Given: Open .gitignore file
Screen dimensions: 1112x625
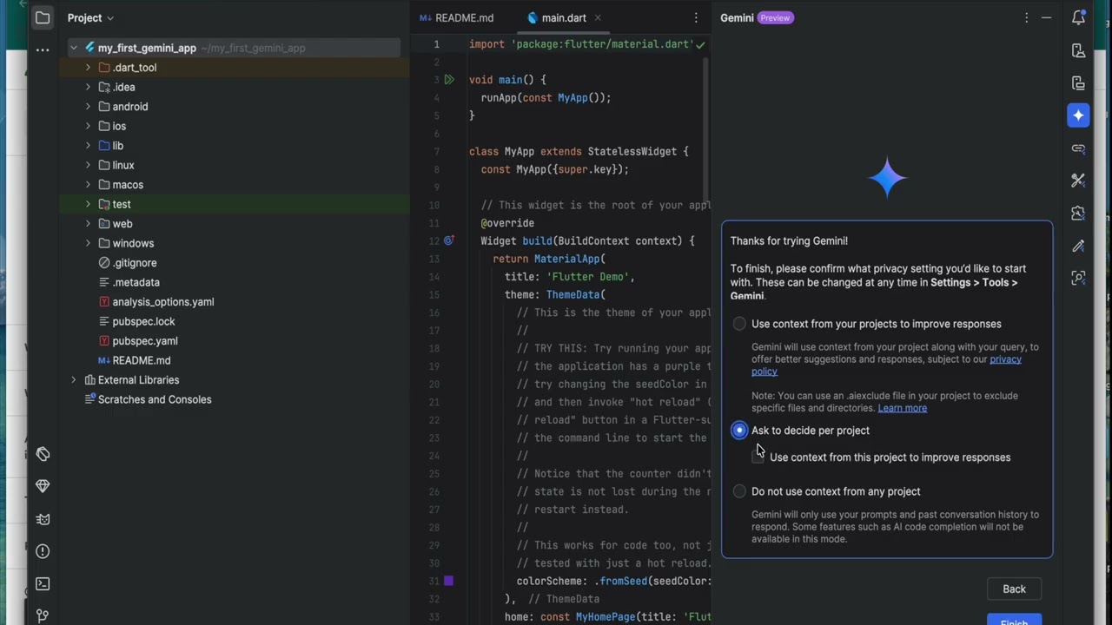Looking at the screenshot, I should 135,263.
